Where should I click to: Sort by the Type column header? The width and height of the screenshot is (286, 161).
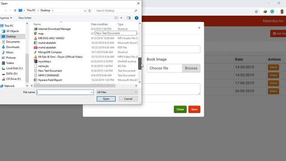120,24
